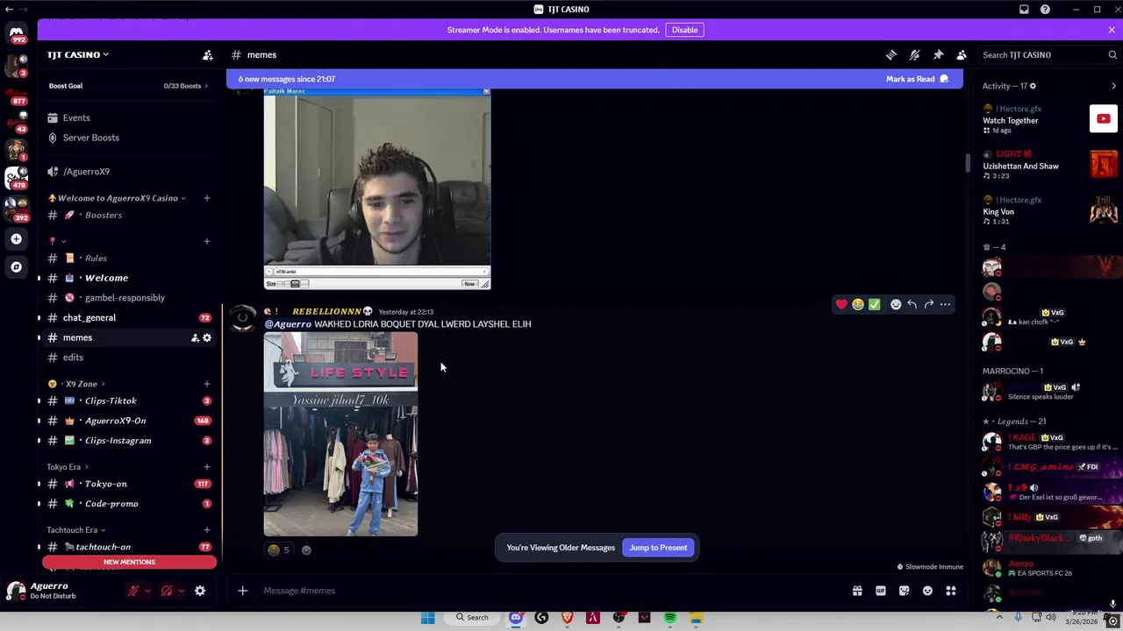This screenshot has width=1123, height=631.
Task: Expand Boost Goal details
Action: (128, 86)
